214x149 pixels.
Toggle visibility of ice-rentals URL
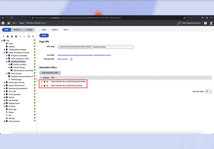(47, 86)
